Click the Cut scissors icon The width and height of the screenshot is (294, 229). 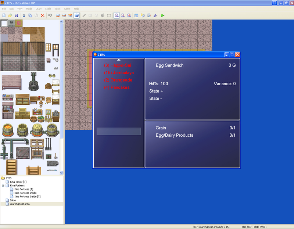pyautogui.click(x=24, y=15)
